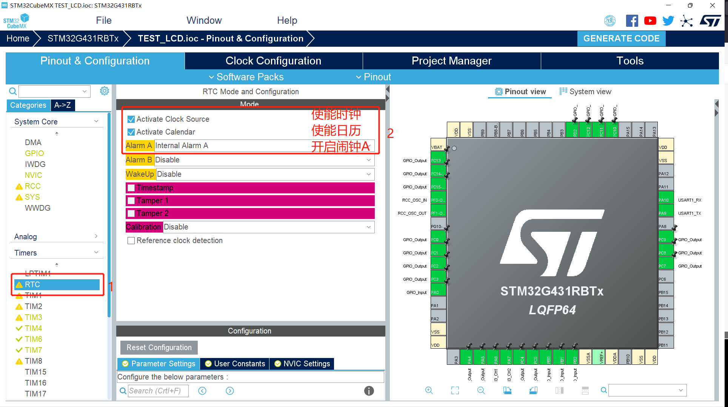Show parameter info icon
728x407 pixels.
369,391
